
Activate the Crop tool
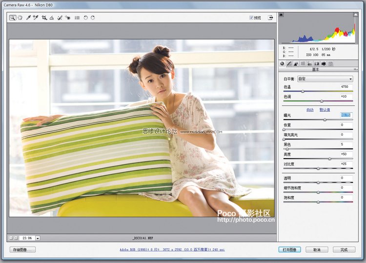pyautogui.click(x=44, y=18)
